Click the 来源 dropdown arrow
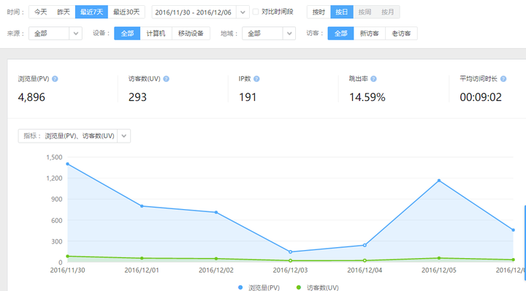This screenshot has width=526, height=291. (76, 33)
